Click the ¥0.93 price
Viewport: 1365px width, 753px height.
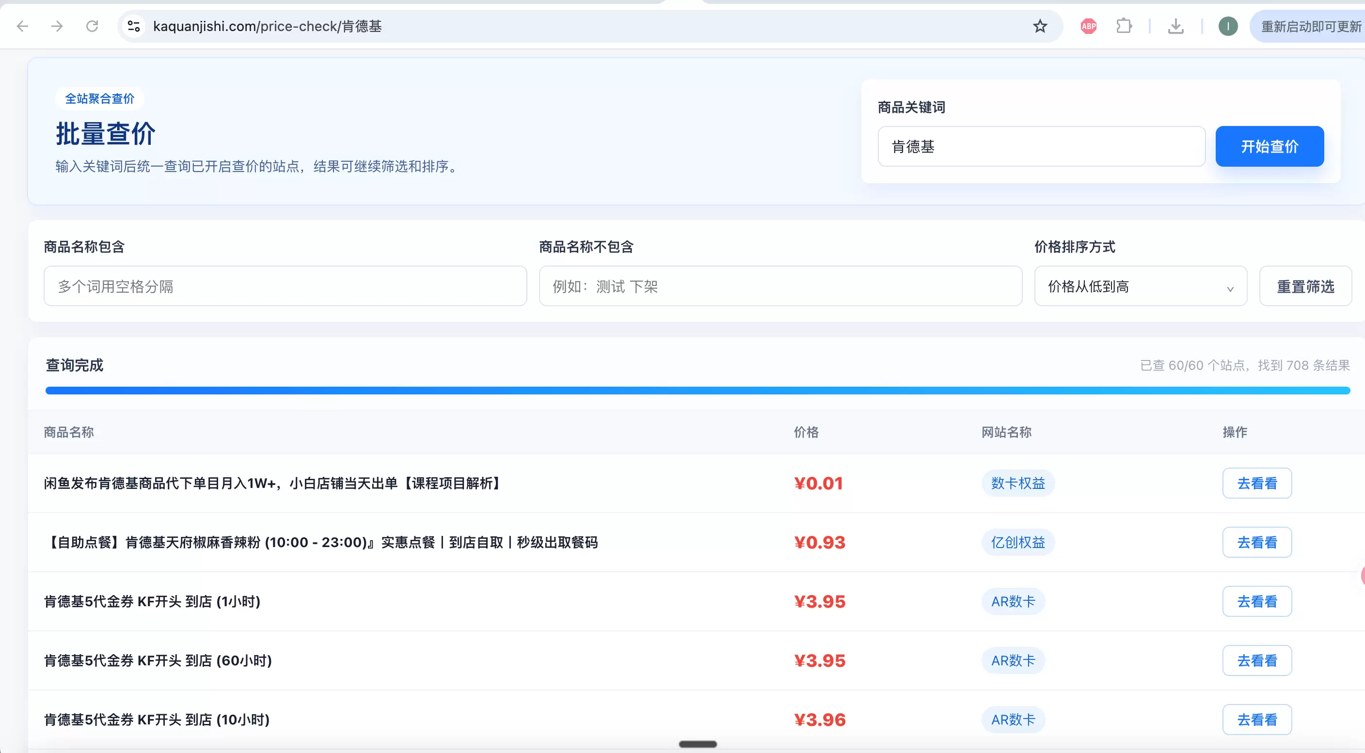coord(820,542)
